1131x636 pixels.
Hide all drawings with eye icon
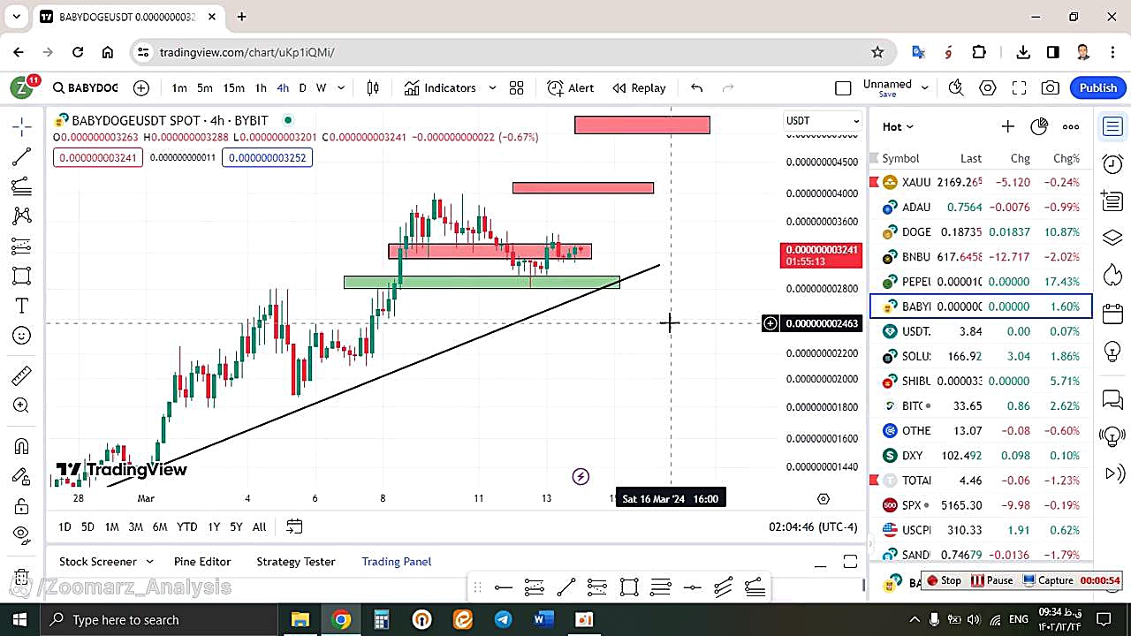pyautogui.click(x=22, y=534)
